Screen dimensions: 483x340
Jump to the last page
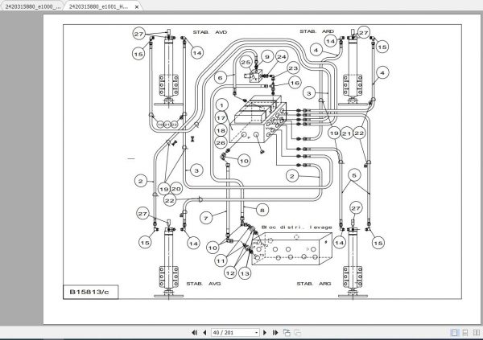point(275,333)
